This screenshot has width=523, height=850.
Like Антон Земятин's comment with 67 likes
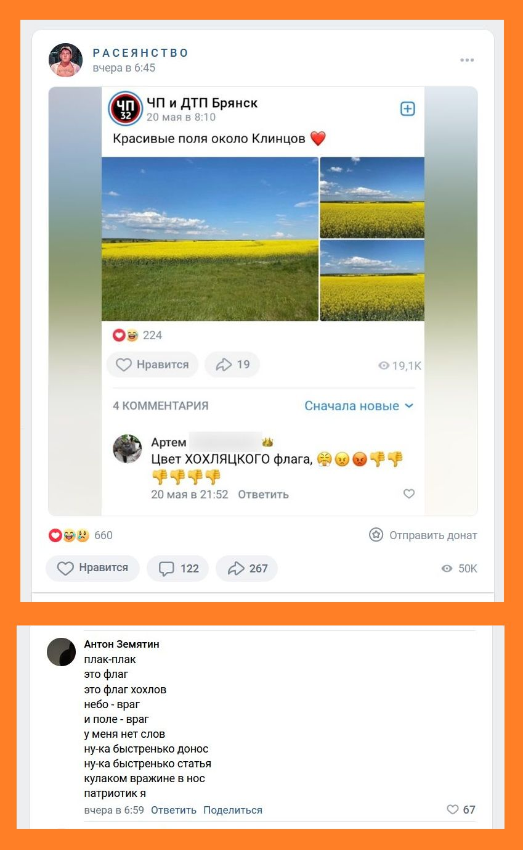pyautogui.click(x=461, y=810)
